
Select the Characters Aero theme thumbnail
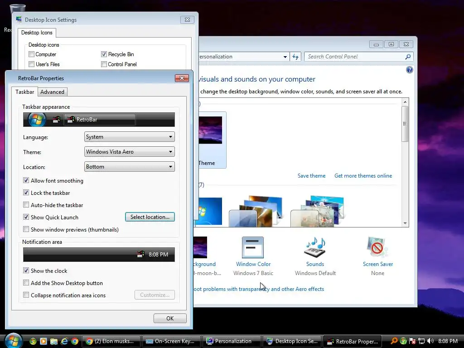click(318, 211)
